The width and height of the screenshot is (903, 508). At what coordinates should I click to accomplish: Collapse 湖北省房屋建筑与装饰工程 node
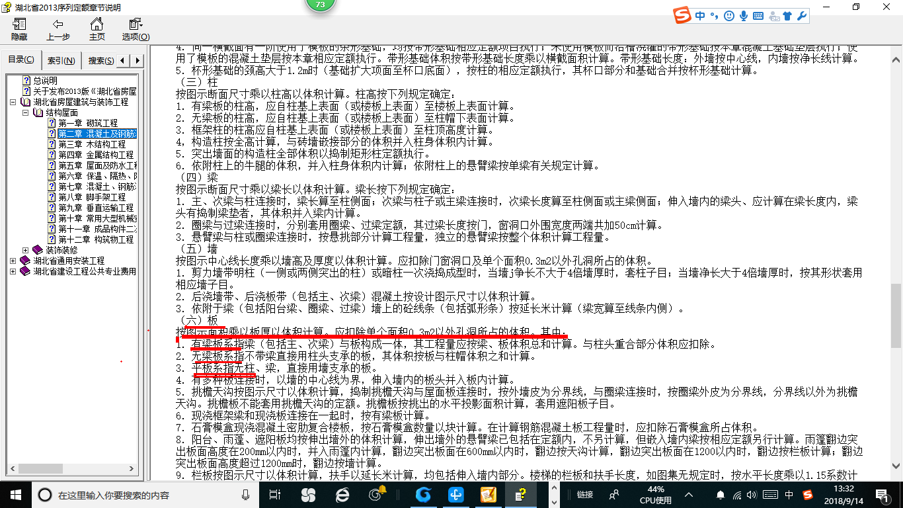[x=13, y=103]
